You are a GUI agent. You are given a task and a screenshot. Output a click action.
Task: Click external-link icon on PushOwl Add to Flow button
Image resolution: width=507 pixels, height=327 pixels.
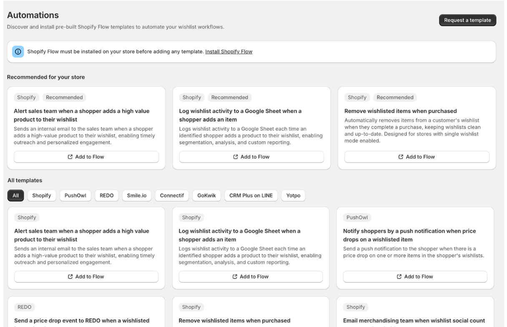[399, 277]
